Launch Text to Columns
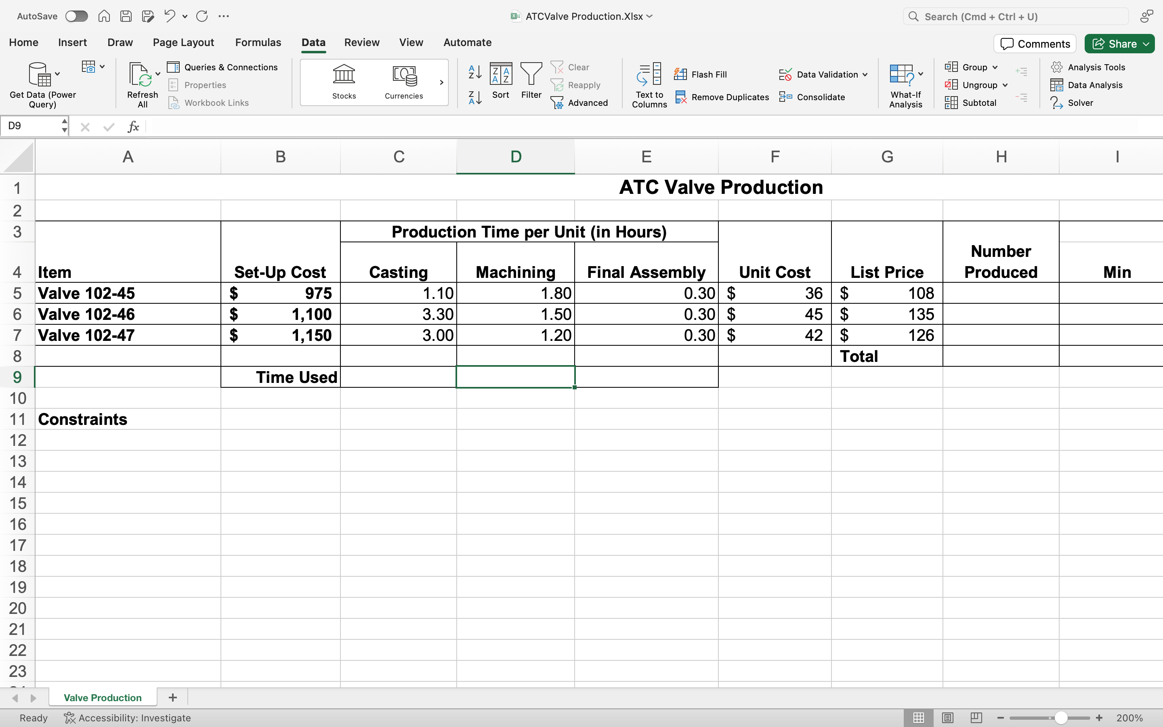The width and height of the screenshot is (1163, 727). pos(649,84)
